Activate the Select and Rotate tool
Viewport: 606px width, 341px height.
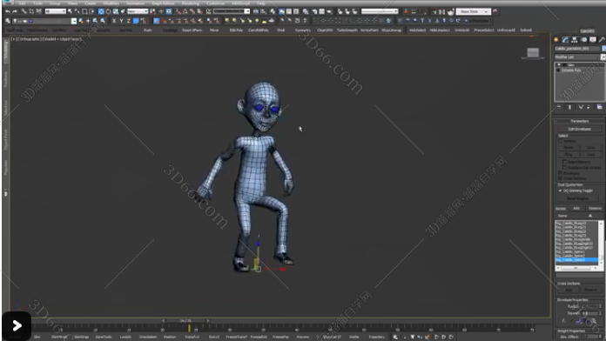108,11
